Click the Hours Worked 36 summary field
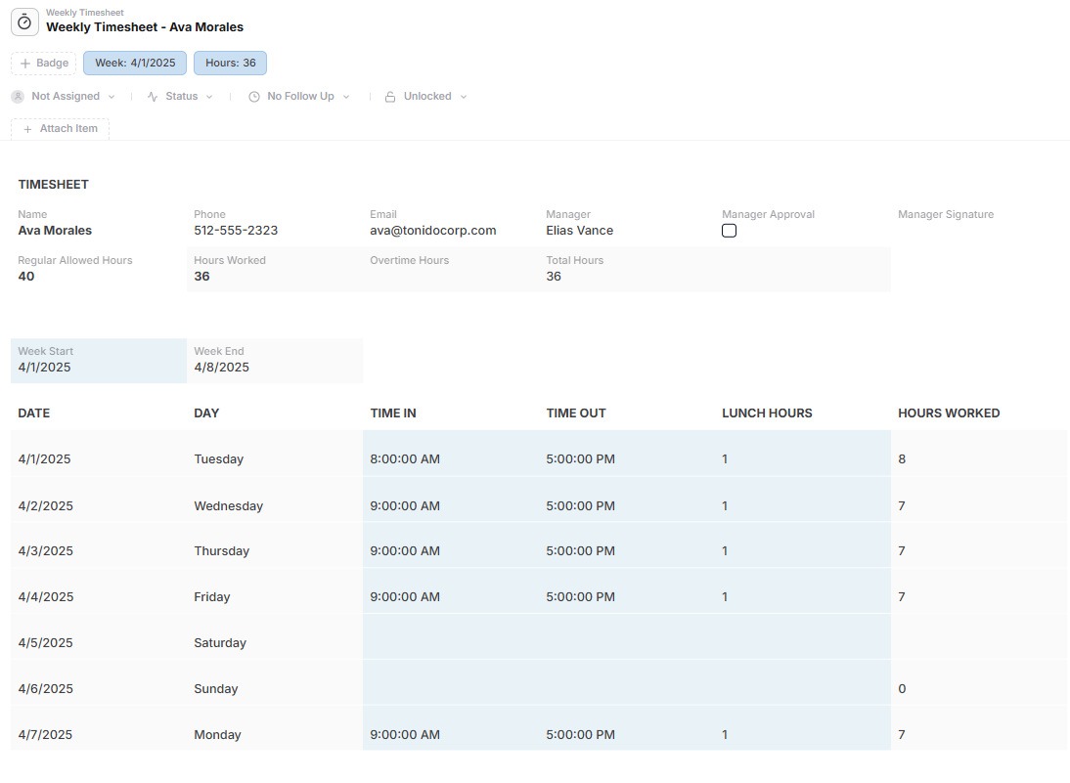 point(275,270)
